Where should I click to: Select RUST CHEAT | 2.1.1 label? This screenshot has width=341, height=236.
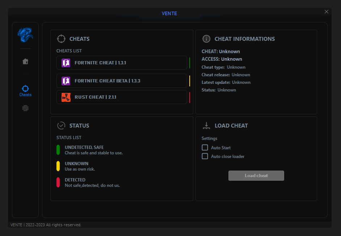click(x=96, y=97)
